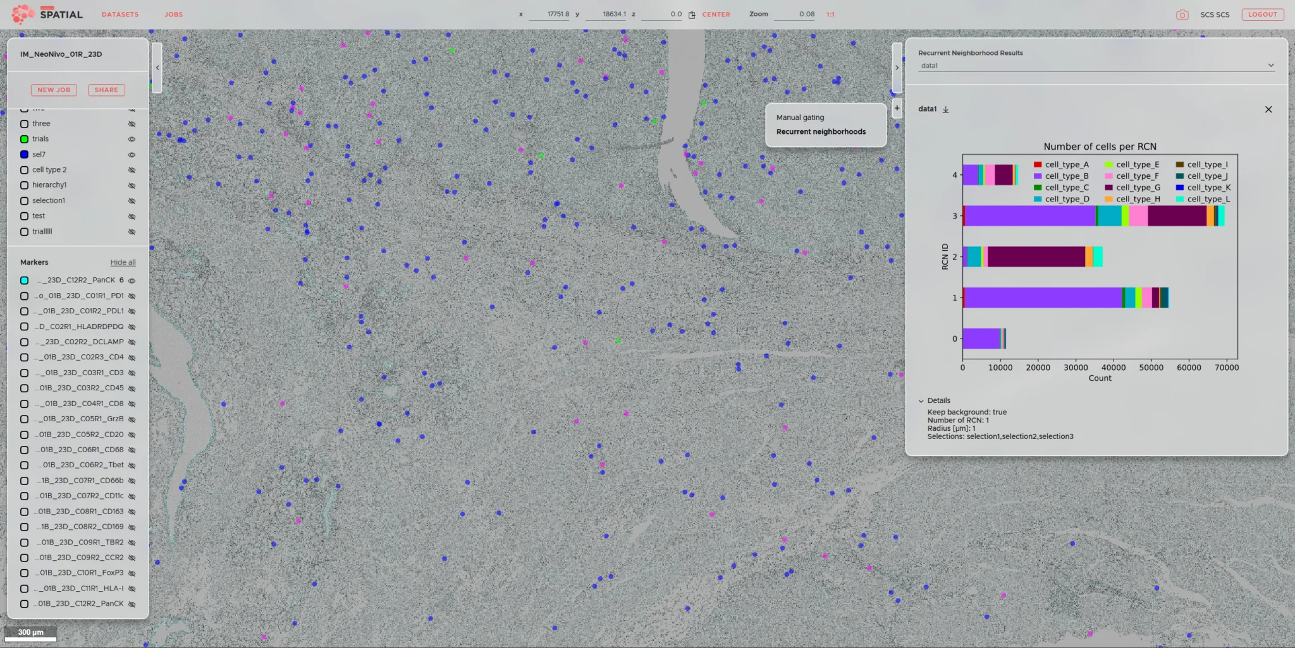Viewport: 1295px width, 648px height.
Task: Open the green color swatch for 'trials'
Action: click(x=24, y=139)
